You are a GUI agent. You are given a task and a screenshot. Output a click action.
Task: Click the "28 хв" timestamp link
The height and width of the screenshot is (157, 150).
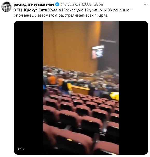[99, 4]
